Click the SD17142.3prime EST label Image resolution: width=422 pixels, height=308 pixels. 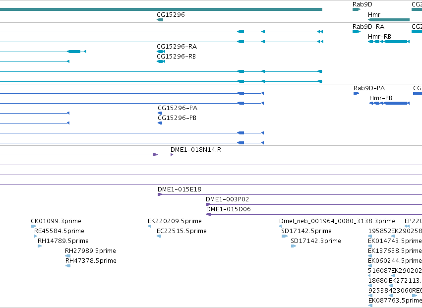316,241
